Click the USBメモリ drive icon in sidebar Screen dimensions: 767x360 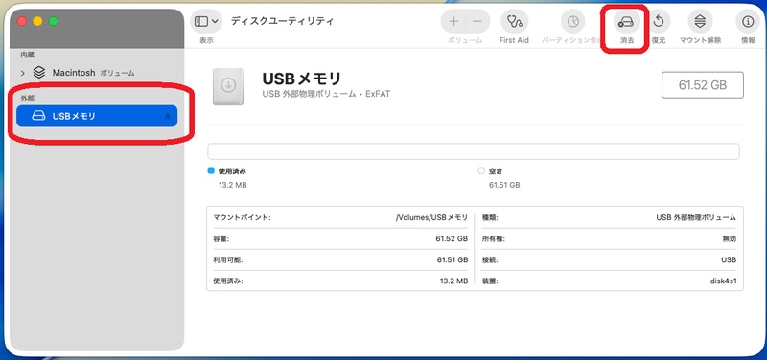click(x=38, y=116)
